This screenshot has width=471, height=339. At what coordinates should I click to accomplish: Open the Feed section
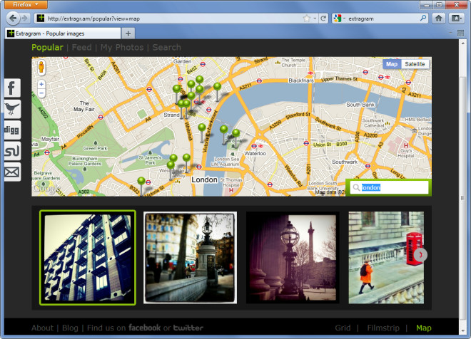pyautogui.click(x=81, y=47)
